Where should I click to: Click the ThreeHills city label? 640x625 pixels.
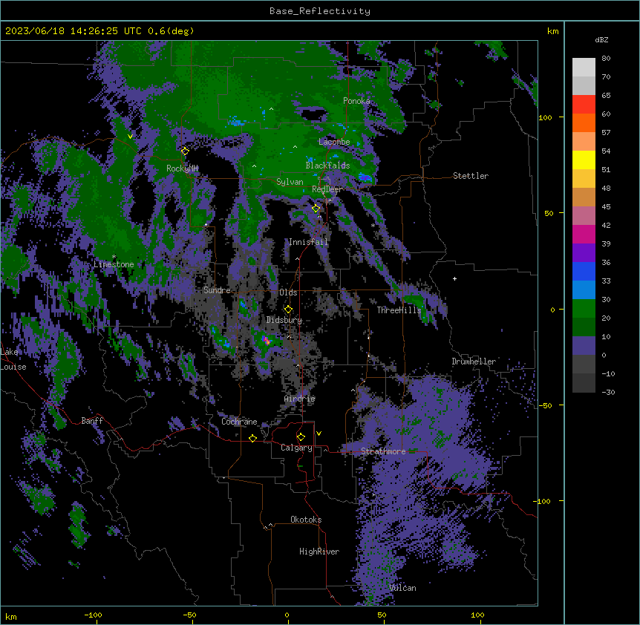click(x=399, y=310)
